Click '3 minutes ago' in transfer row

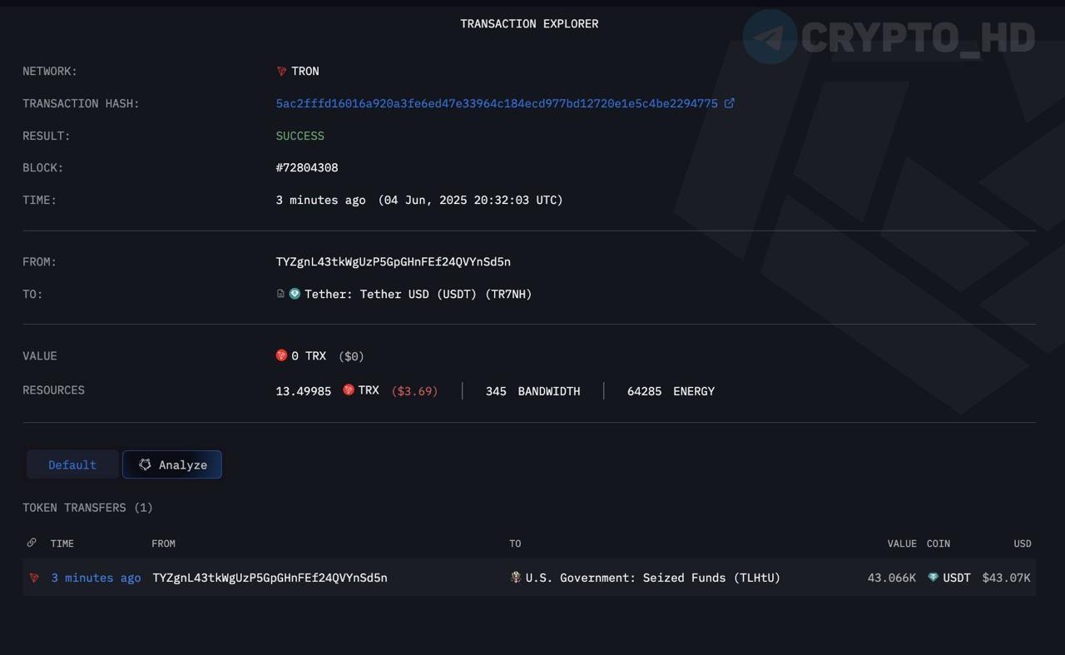[x=96, y=578]
